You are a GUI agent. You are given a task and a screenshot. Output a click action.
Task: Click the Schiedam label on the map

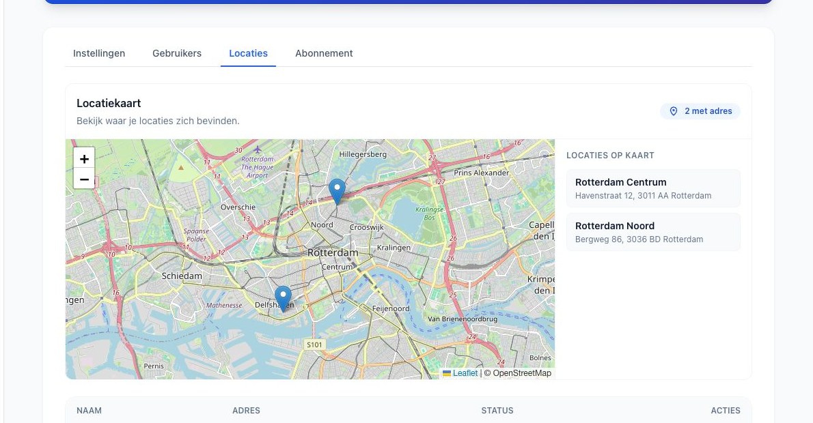coord(182,276)
